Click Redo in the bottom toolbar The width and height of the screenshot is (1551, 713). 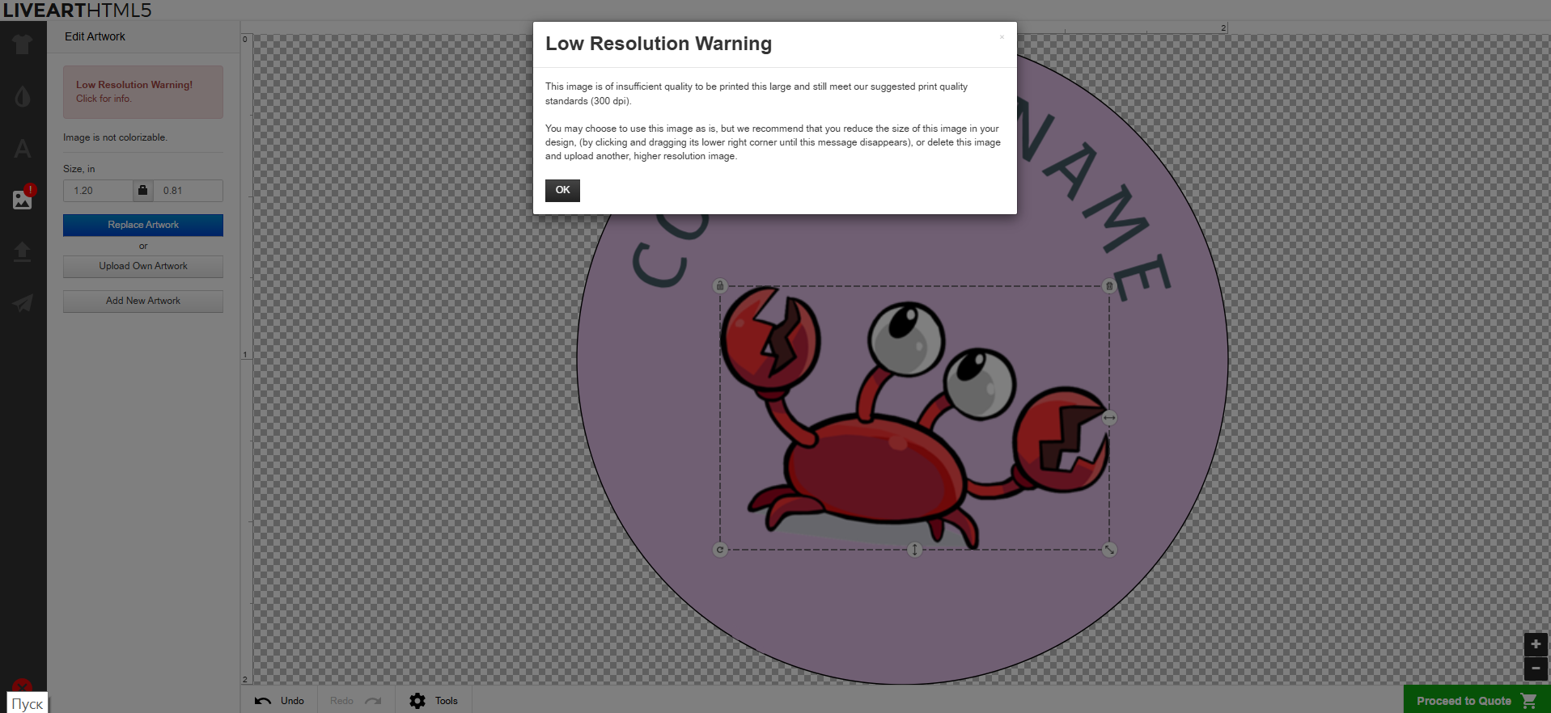pyautogui.click(x=355, y=701)
